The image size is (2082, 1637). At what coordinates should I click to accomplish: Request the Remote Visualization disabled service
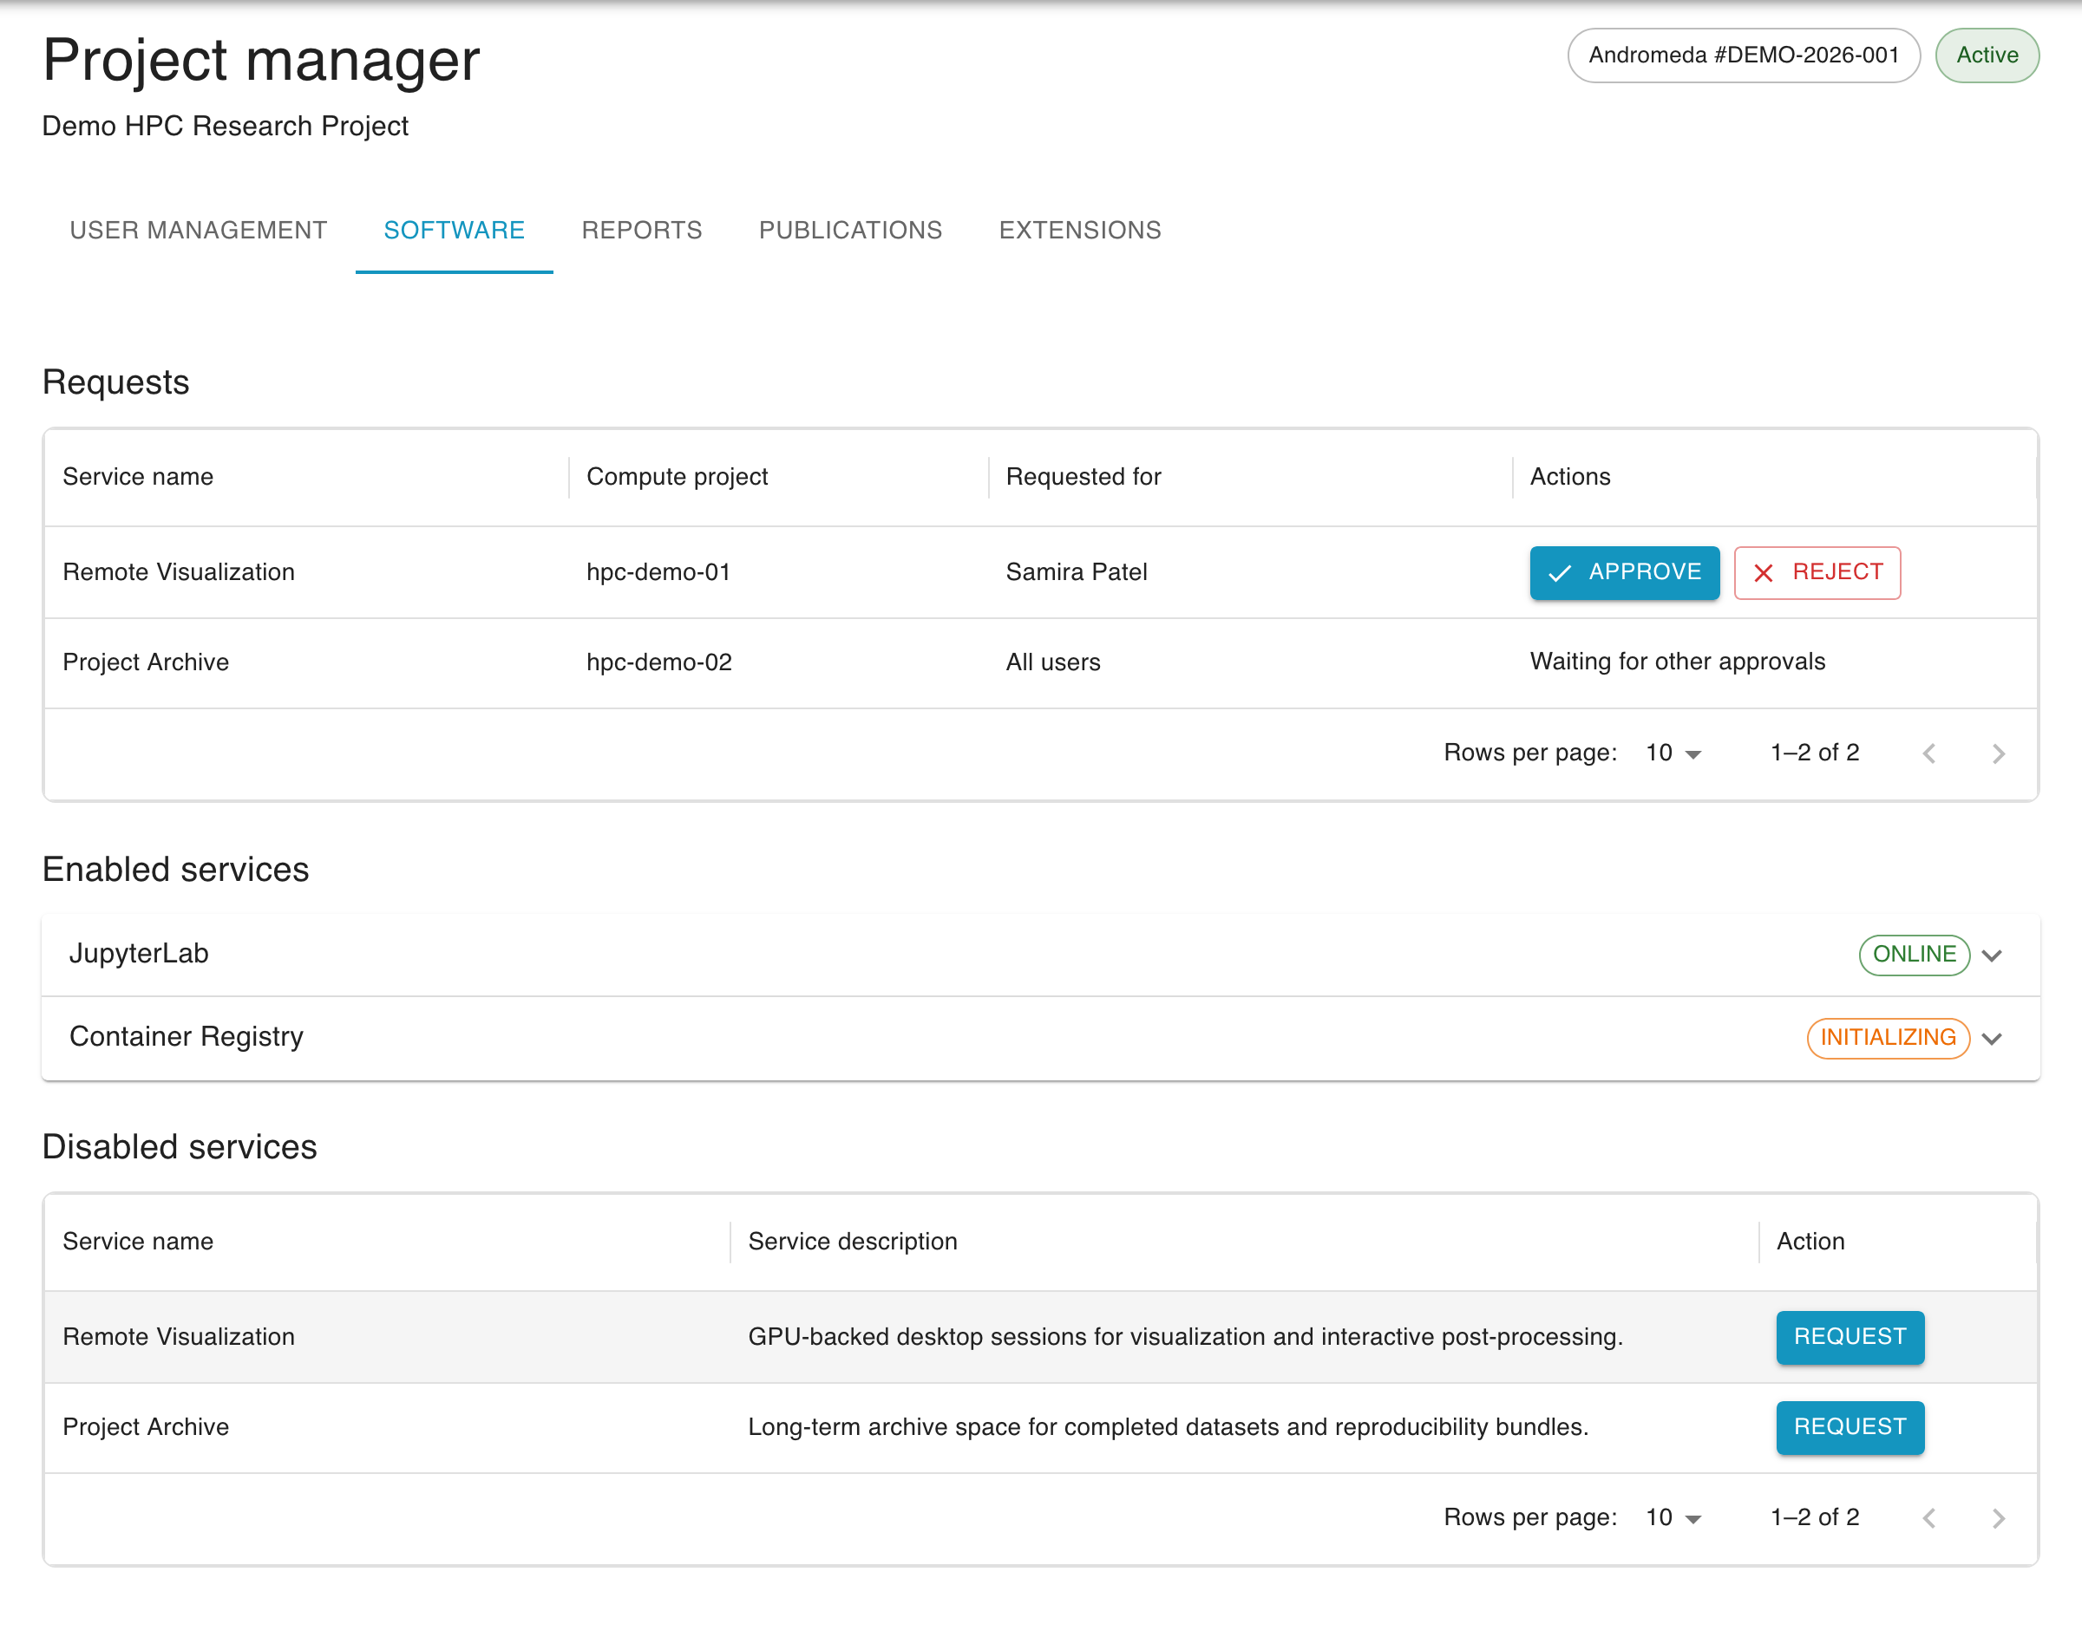1849,1336
